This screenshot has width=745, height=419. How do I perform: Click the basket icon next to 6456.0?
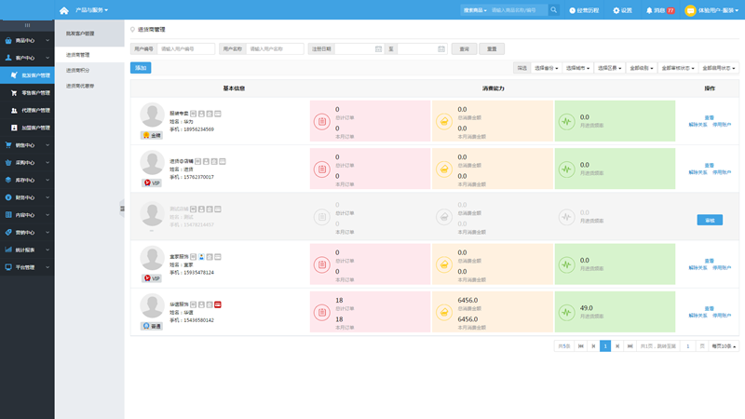click(444, 312)
